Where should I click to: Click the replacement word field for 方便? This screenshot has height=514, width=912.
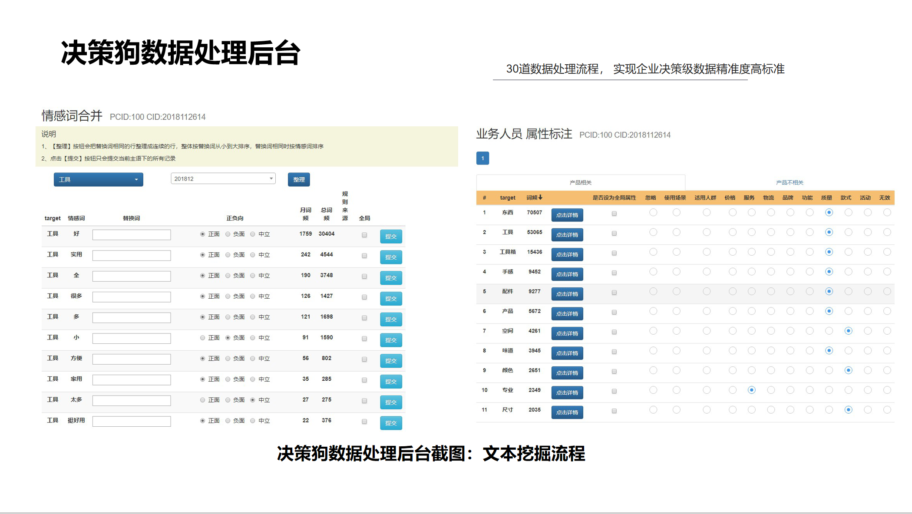pyautogui.click(x=132, y=359)
